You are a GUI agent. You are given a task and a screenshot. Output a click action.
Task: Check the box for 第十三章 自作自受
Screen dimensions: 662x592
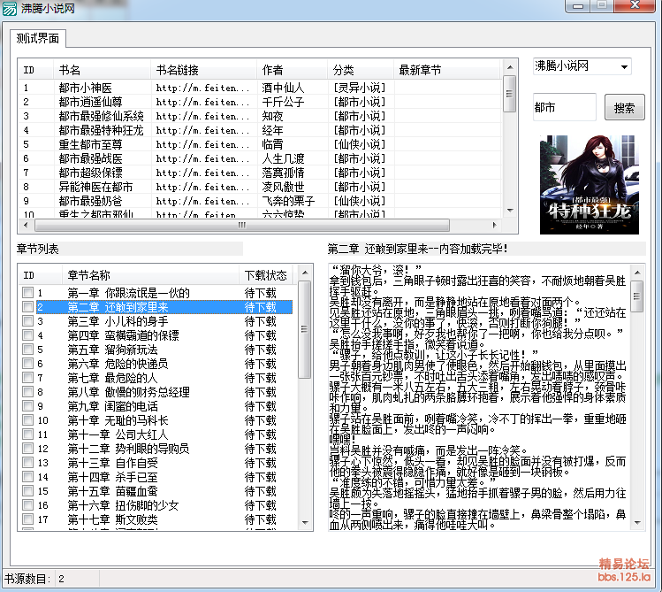28,462
